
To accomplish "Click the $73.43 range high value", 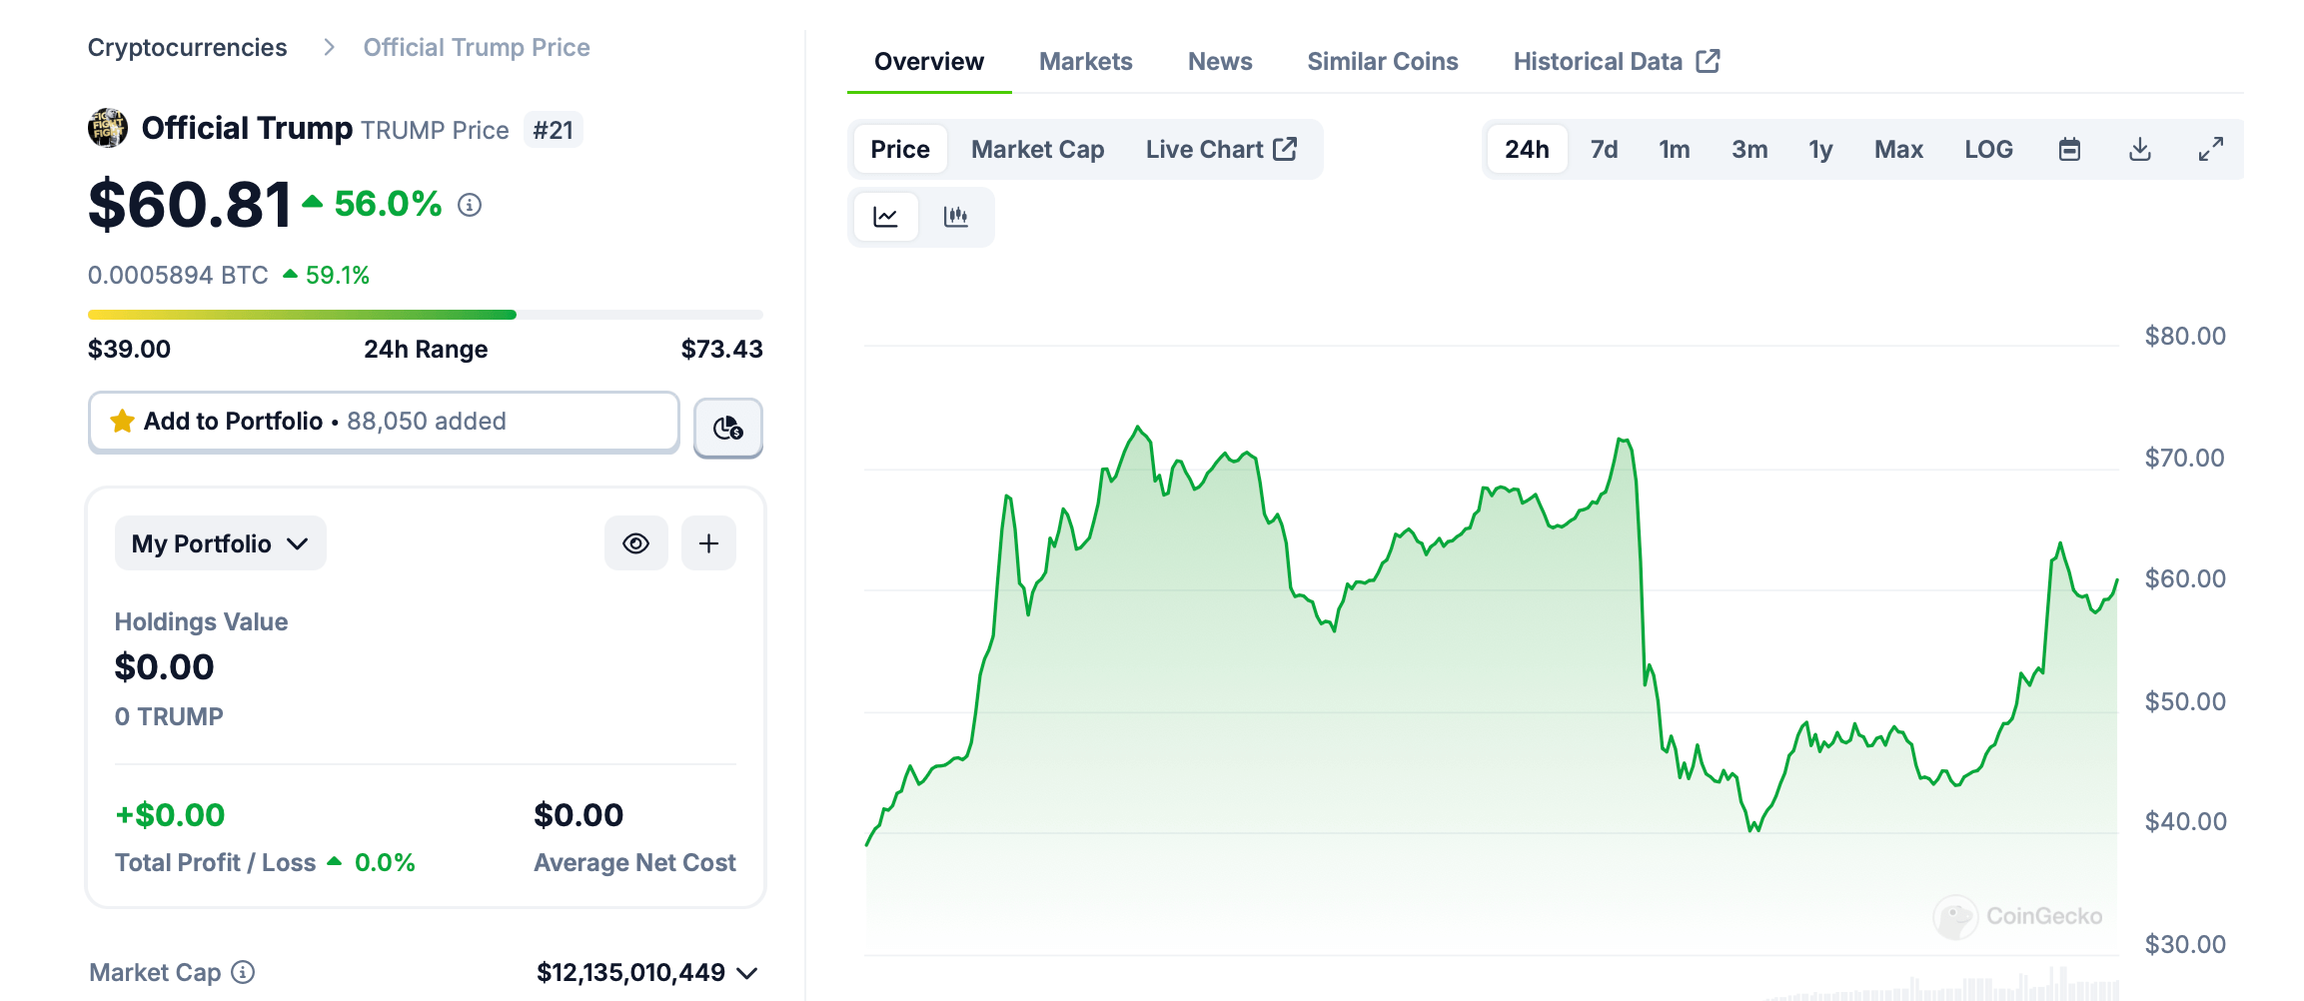I will pyautogui.click(x=722, y=349).
